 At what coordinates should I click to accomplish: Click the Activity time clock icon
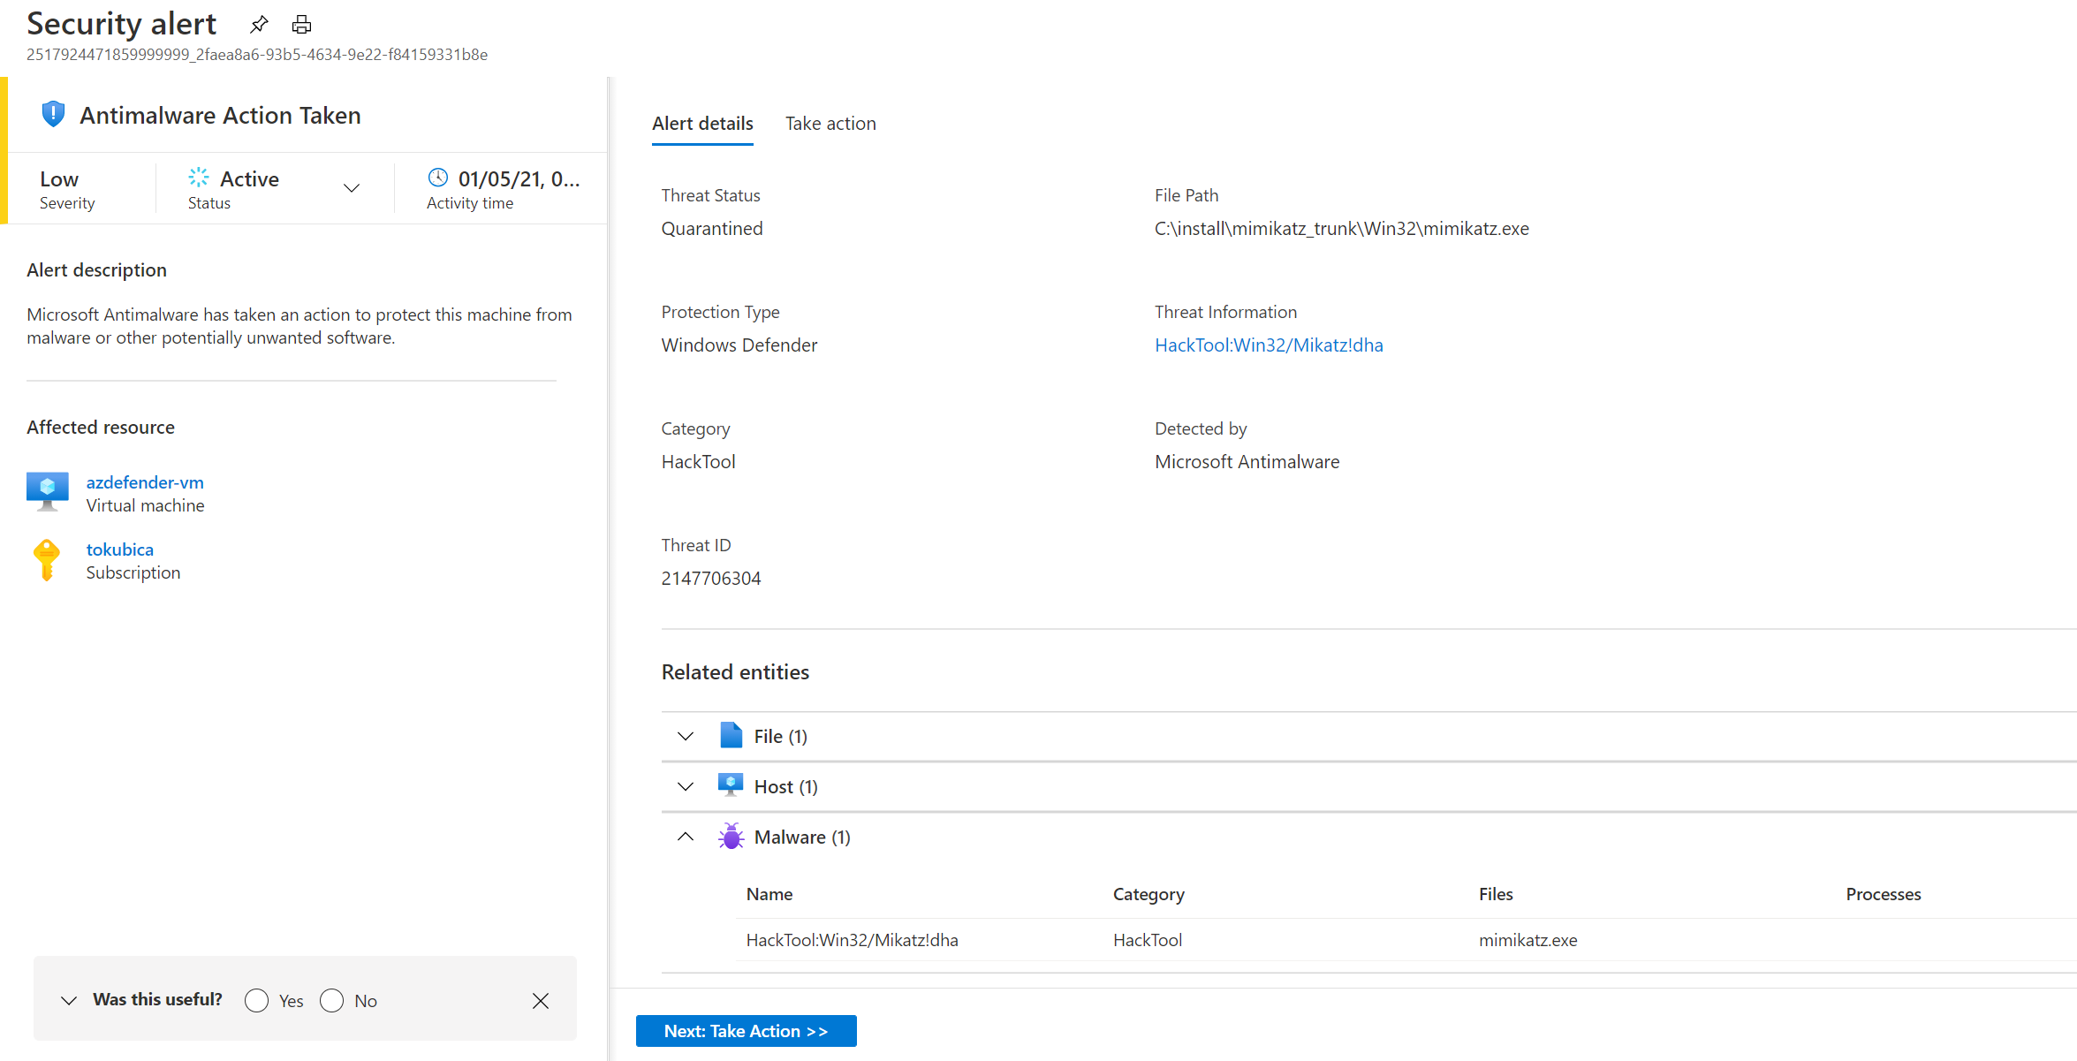(x=438, y=178)
